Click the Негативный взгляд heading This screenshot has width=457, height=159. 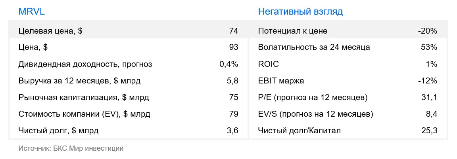300,12
